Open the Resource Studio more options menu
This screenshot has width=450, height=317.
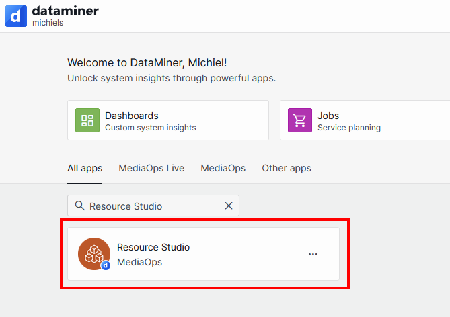click(x=313, y=254)
